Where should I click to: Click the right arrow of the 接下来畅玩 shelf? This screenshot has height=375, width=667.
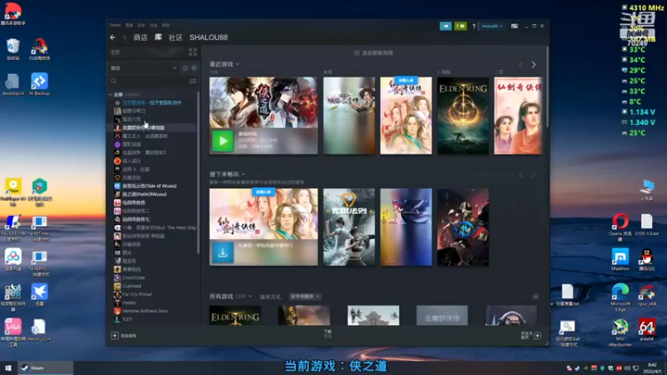coord(534,175)
